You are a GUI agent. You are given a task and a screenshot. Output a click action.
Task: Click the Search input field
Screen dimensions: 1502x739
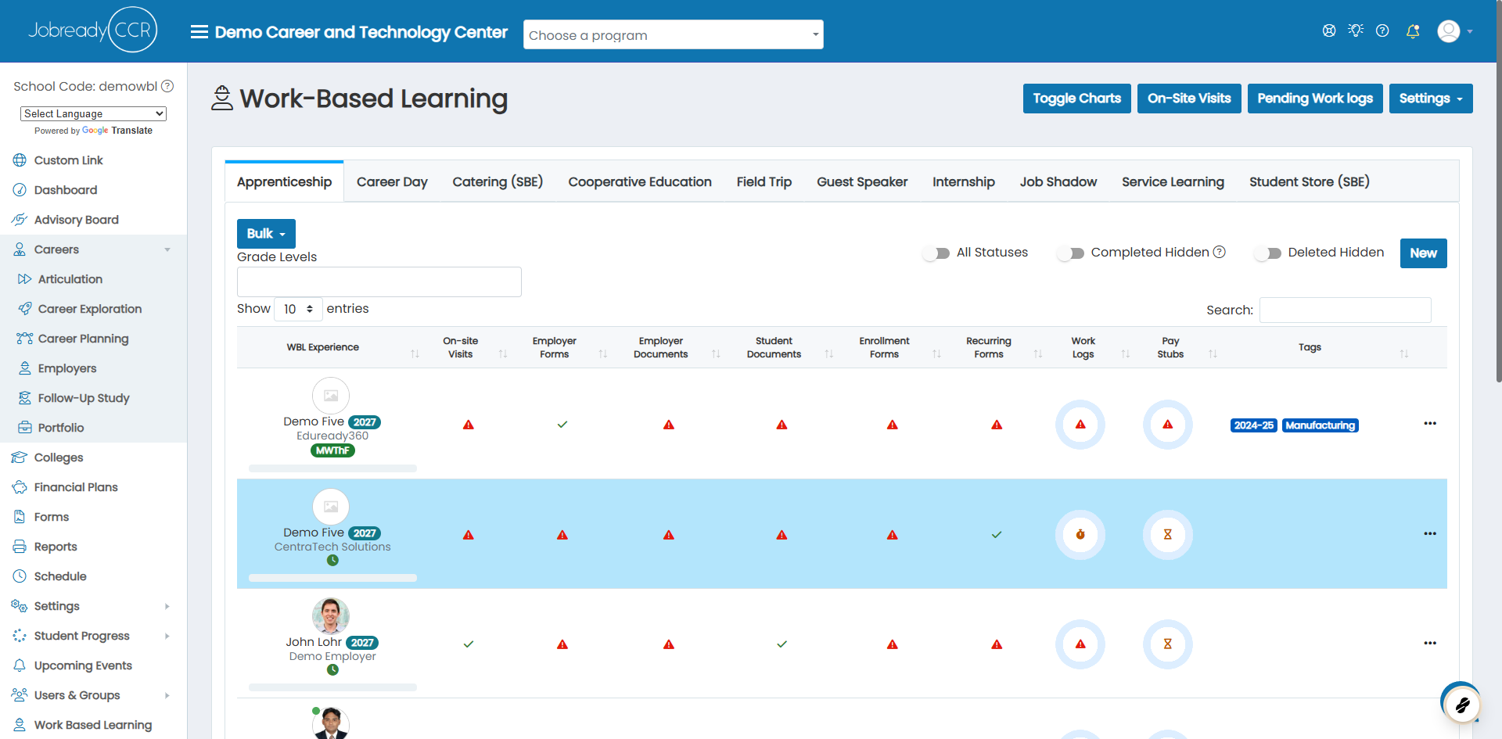pyautogui.click(x=1346, y=310)
